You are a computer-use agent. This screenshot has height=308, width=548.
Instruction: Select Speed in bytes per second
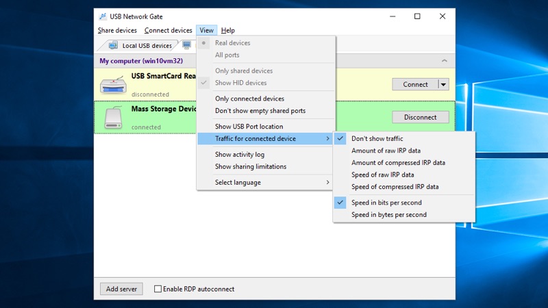coord(404,215)
